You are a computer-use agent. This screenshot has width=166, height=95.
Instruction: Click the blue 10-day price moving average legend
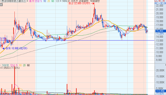tap(45, 1)
